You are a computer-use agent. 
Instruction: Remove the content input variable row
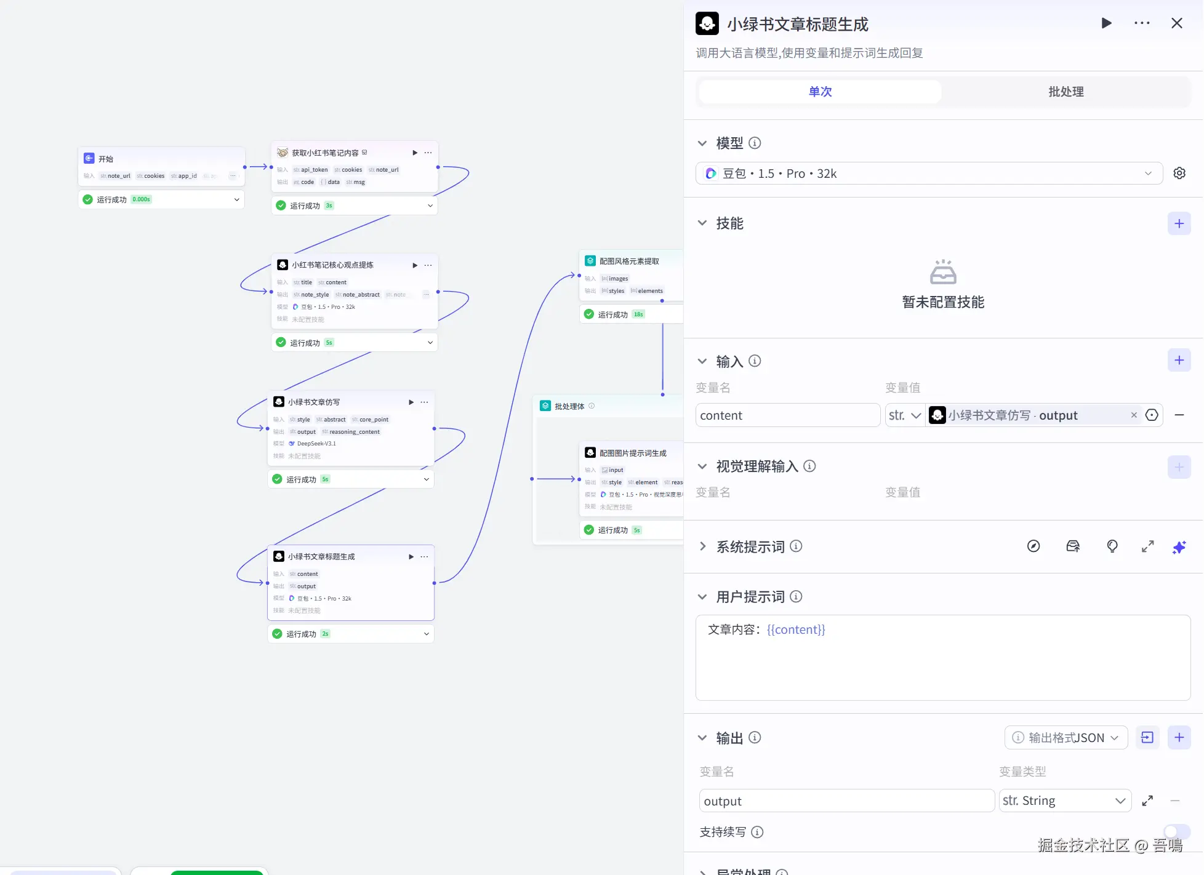[1179, 415]
